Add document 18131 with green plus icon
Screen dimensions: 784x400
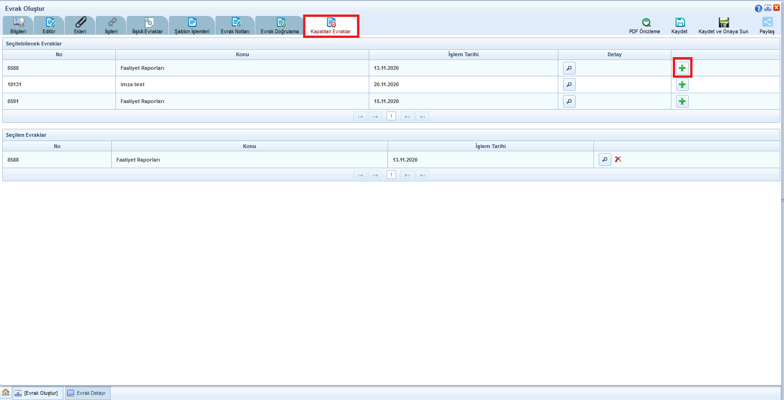coord(682,85)
